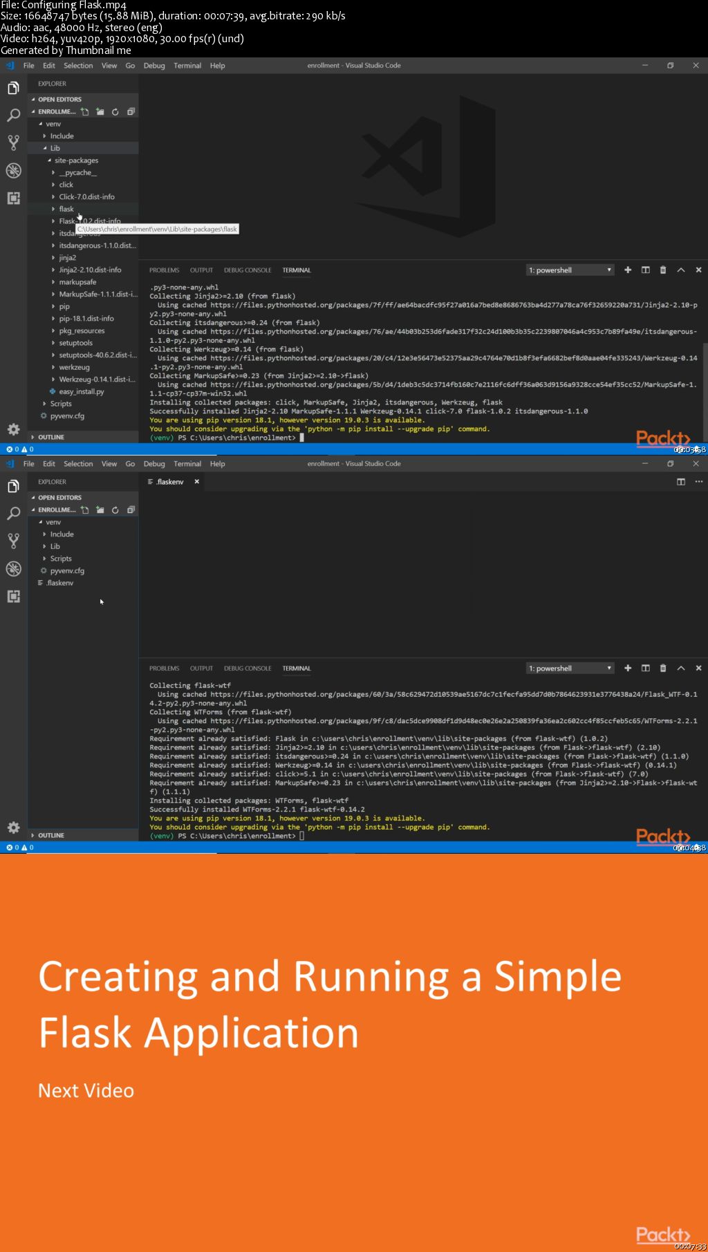Expand the werkzeug folder
708x1252 pixels.
(x=74, y=367)
